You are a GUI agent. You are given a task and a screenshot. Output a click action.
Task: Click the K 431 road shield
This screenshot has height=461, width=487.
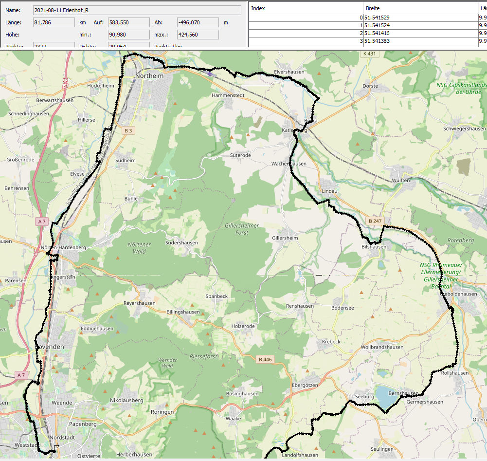pos(369,54)
